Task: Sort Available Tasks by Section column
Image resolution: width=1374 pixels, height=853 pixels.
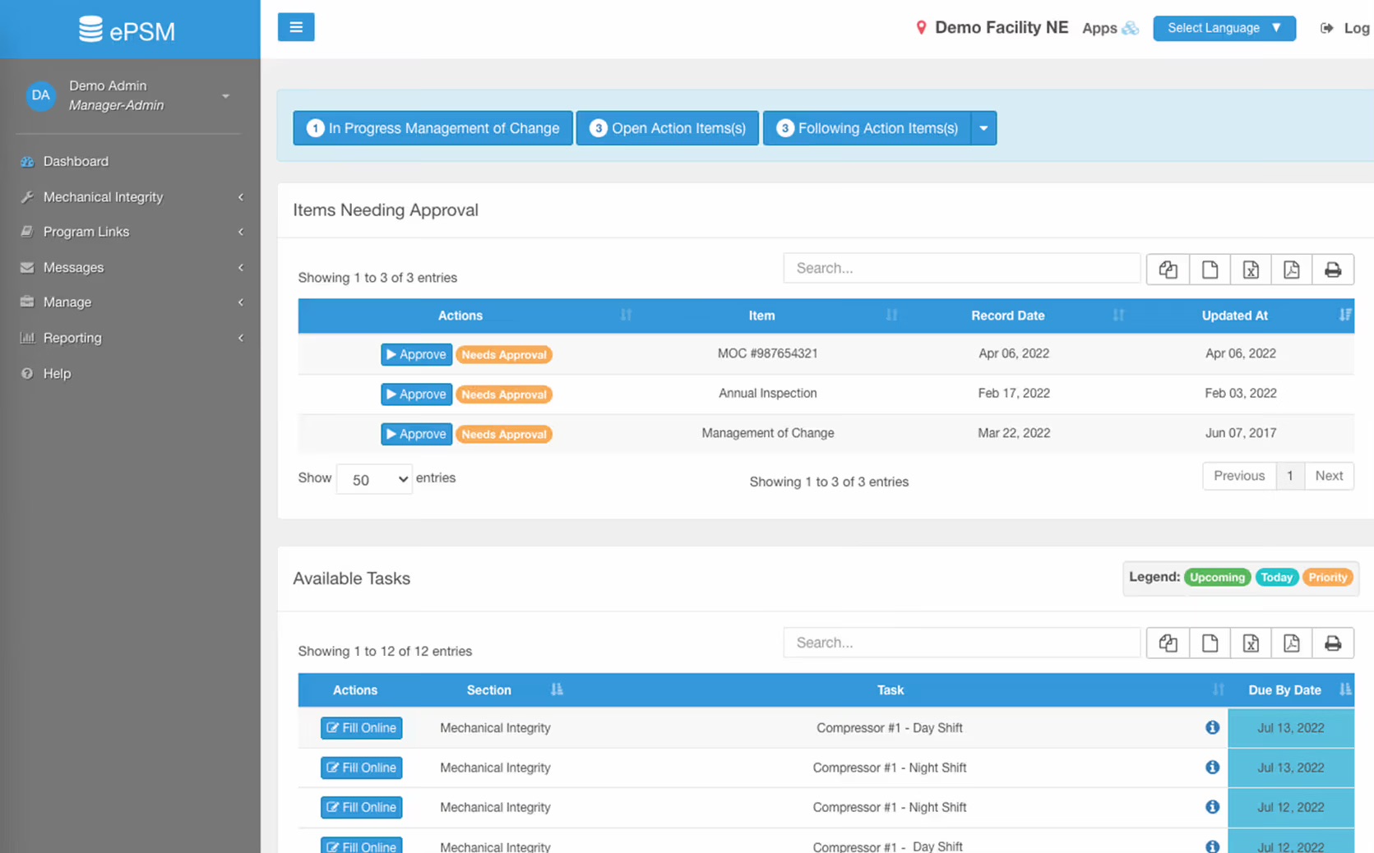Action: tap(488, 690)
